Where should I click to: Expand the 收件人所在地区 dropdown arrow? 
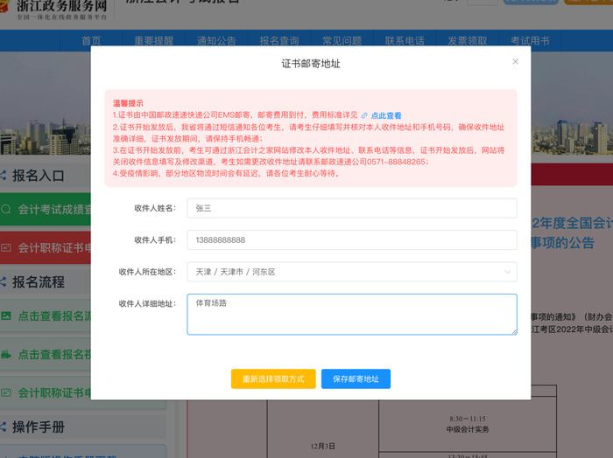click(x=507, y=273)
